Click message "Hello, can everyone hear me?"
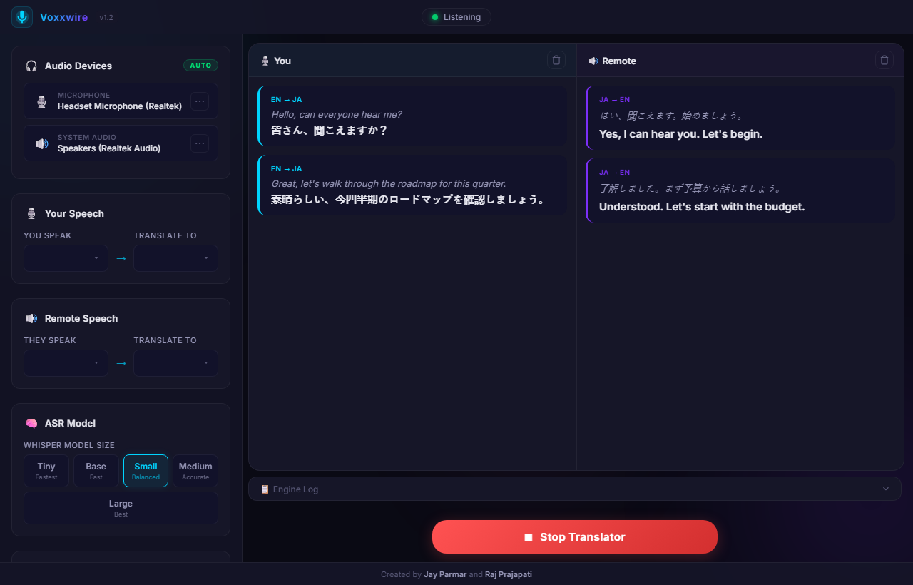 point(337,114)
